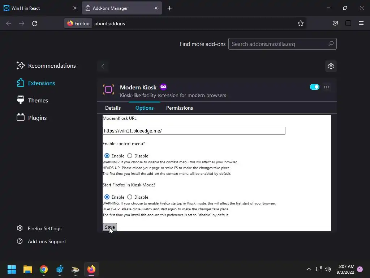
Task: Reload the current page
Action: pos(35,24)
